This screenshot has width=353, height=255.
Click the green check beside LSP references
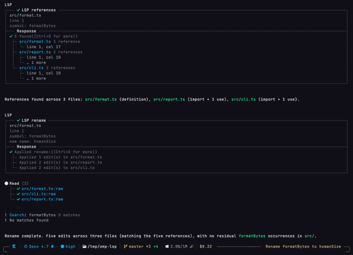click(19, 10)
